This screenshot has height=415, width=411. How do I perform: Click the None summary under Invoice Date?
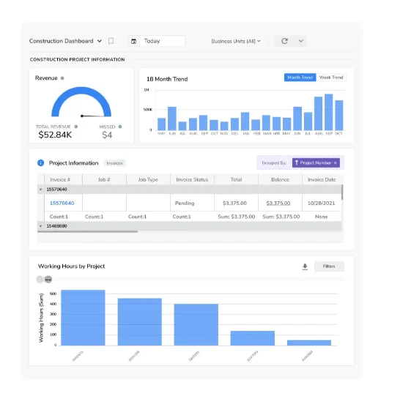(321, 217)
